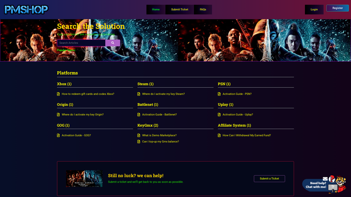Click the envelope icon in chat widget
Screen dimensions: 351x197
(x=325, y=179)
